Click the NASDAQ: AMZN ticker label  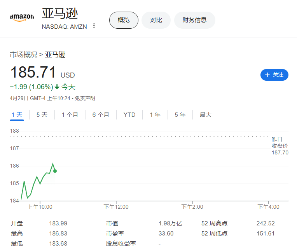(65, 27)
